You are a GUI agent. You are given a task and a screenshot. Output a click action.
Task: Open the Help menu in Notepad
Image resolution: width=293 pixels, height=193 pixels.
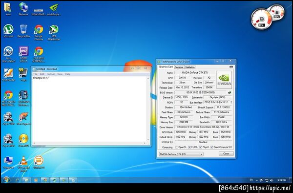68,74
